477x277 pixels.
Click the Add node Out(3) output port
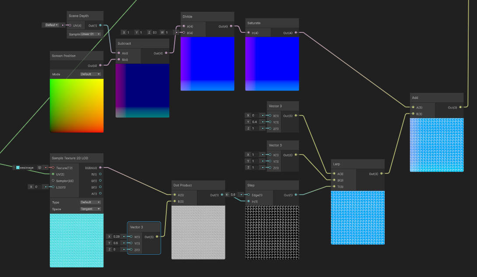point(460,107)
